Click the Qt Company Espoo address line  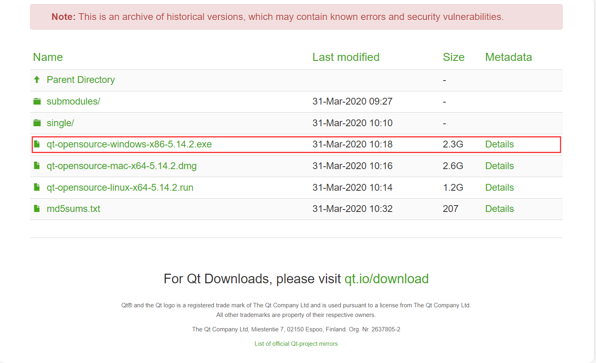(x=296, y=329)
